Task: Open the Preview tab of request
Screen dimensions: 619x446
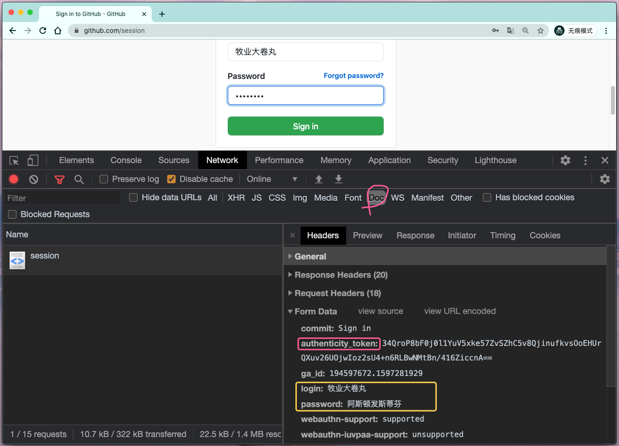Action: click(x=368, y=235)
